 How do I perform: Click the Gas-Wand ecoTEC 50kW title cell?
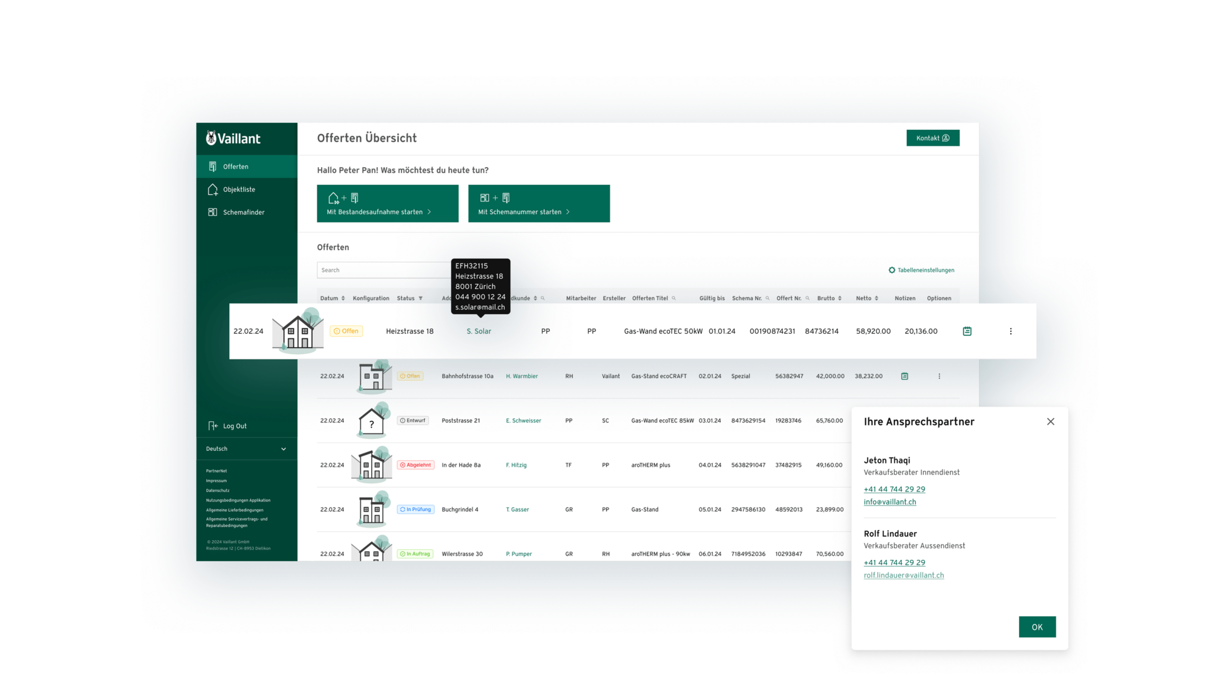(x=663, y=331)
